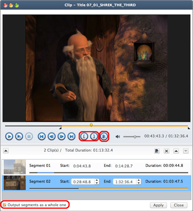Step back one frame
This screenshot has height=211, width=193.
click(x=51, y=137)
